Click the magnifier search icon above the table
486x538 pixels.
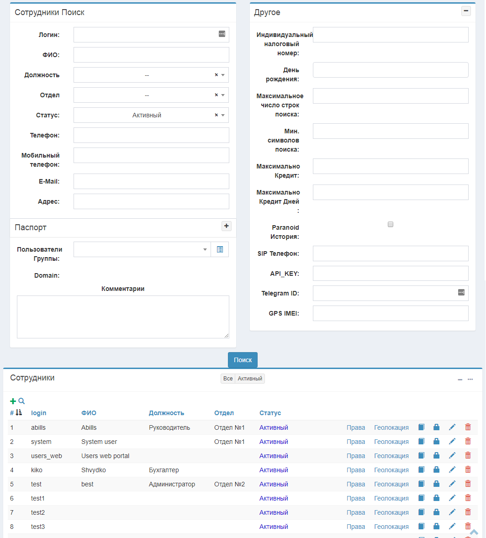pyautogui.click(x=21, y=401)
